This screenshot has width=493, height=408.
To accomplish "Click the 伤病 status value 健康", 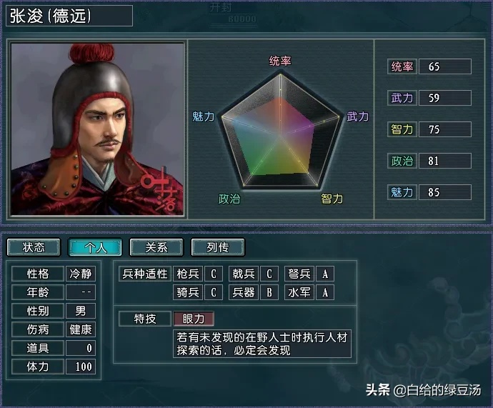I will click(x=81, y=329).
